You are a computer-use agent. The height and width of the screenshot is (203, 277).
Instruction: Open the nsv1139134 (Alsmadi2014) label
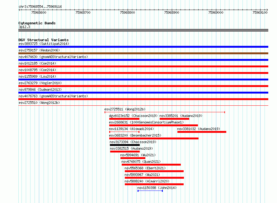131,129
